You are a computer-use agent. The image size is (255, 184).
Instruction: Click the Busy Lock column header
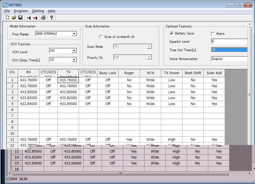(108, 73)
